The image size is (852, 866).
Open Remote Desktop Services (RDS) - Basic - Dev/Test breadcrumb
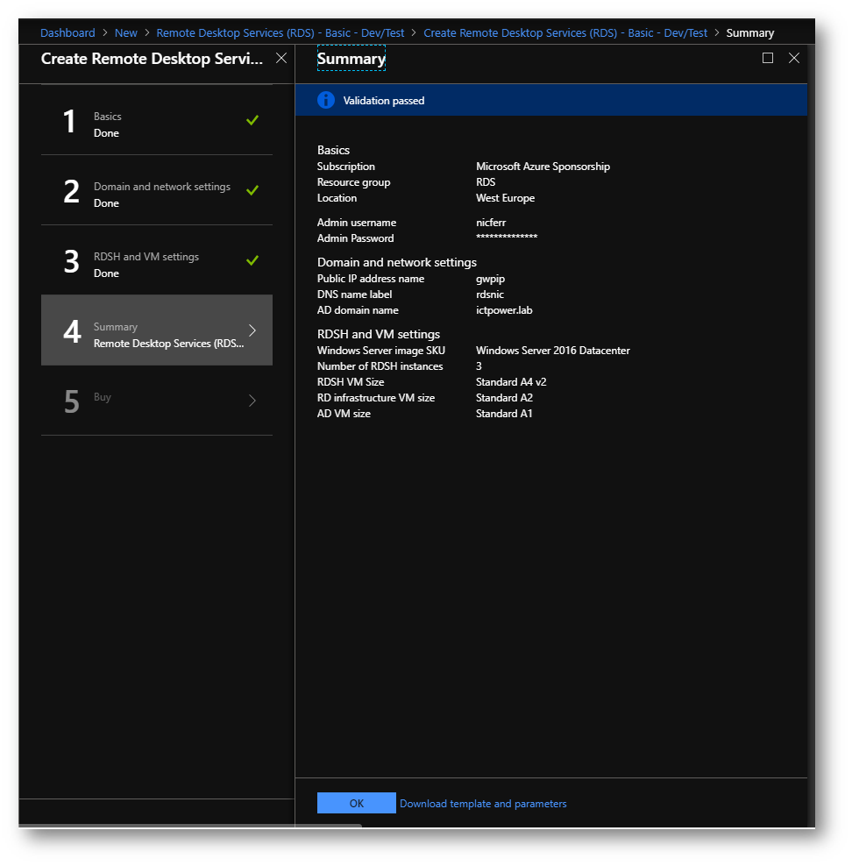click(x=280, y=32)
